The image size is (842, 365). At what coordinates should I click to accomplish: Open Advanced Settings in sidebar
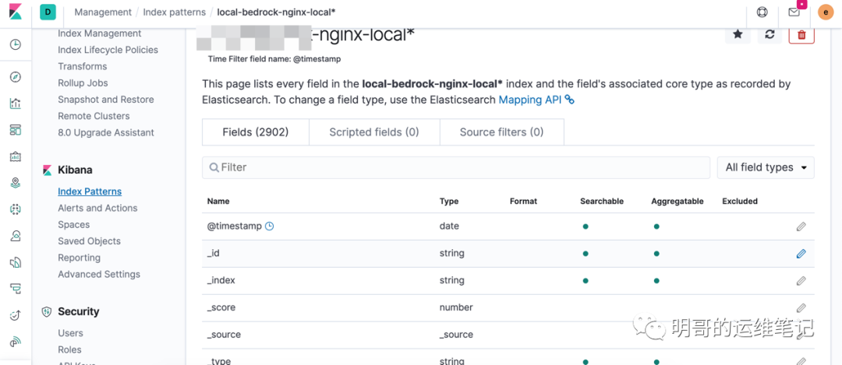(x=99, y=274)
